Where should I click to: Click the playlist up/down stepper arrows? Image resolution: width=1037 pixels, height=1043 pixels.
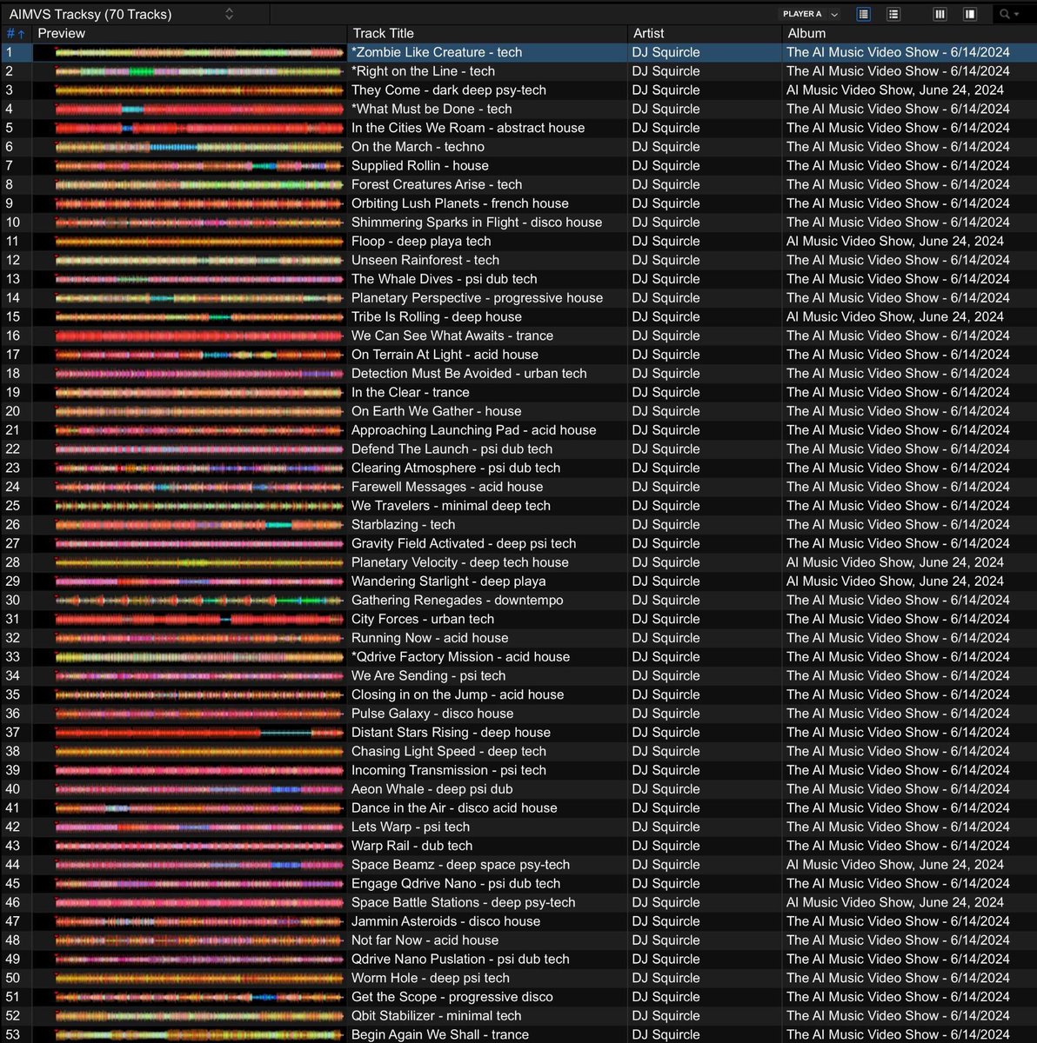coord(229,14)
